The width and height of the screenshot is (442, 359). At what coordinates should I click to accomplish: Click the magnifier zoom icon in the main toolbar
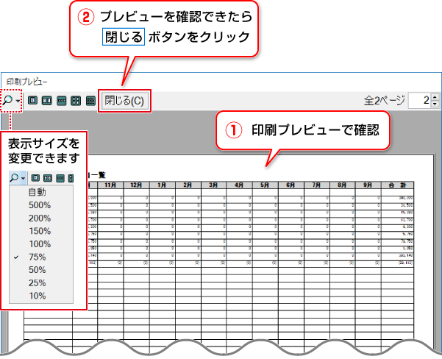pos(7,100)
